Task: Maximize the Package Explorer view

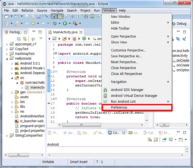Action: [40, 32]
